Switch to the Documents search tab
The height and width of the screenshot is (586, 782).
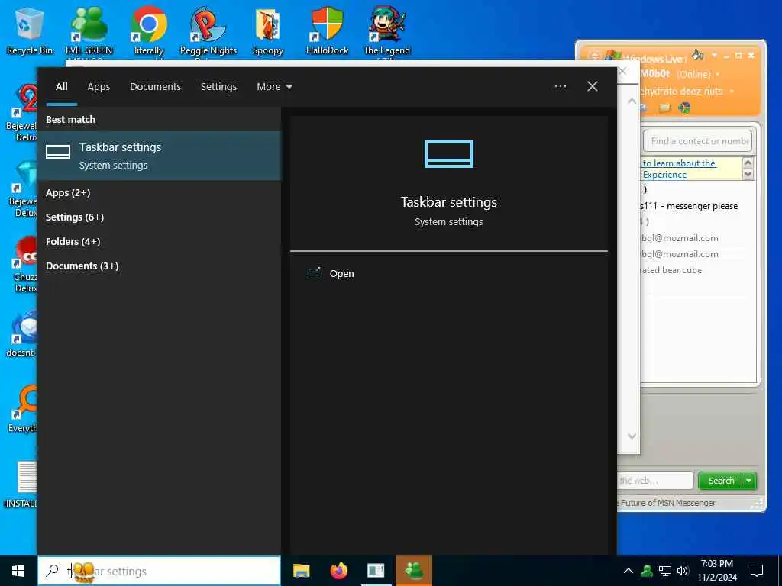pyautogui.click(x=155, y=87)
